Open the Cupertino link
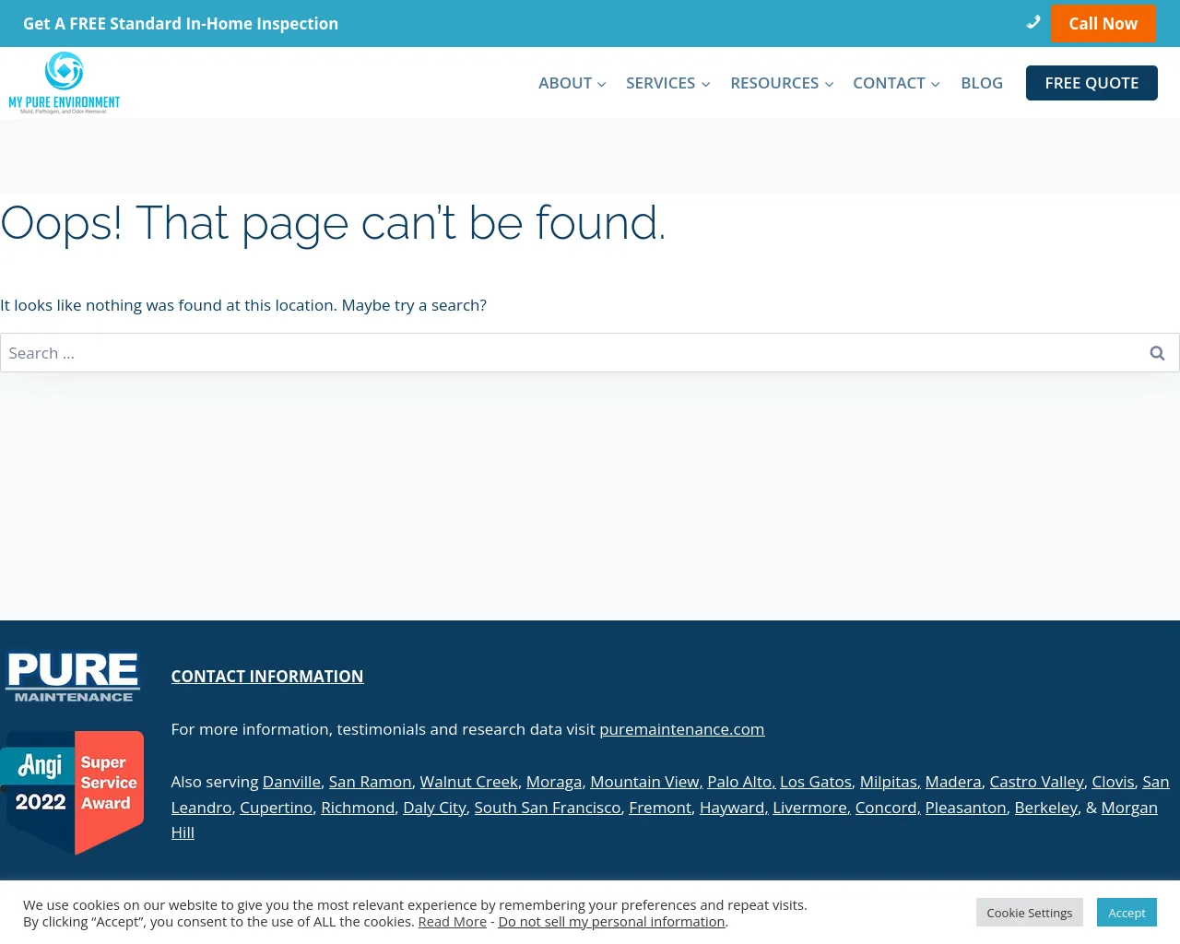1180x944 pixels. pos(277,808)
